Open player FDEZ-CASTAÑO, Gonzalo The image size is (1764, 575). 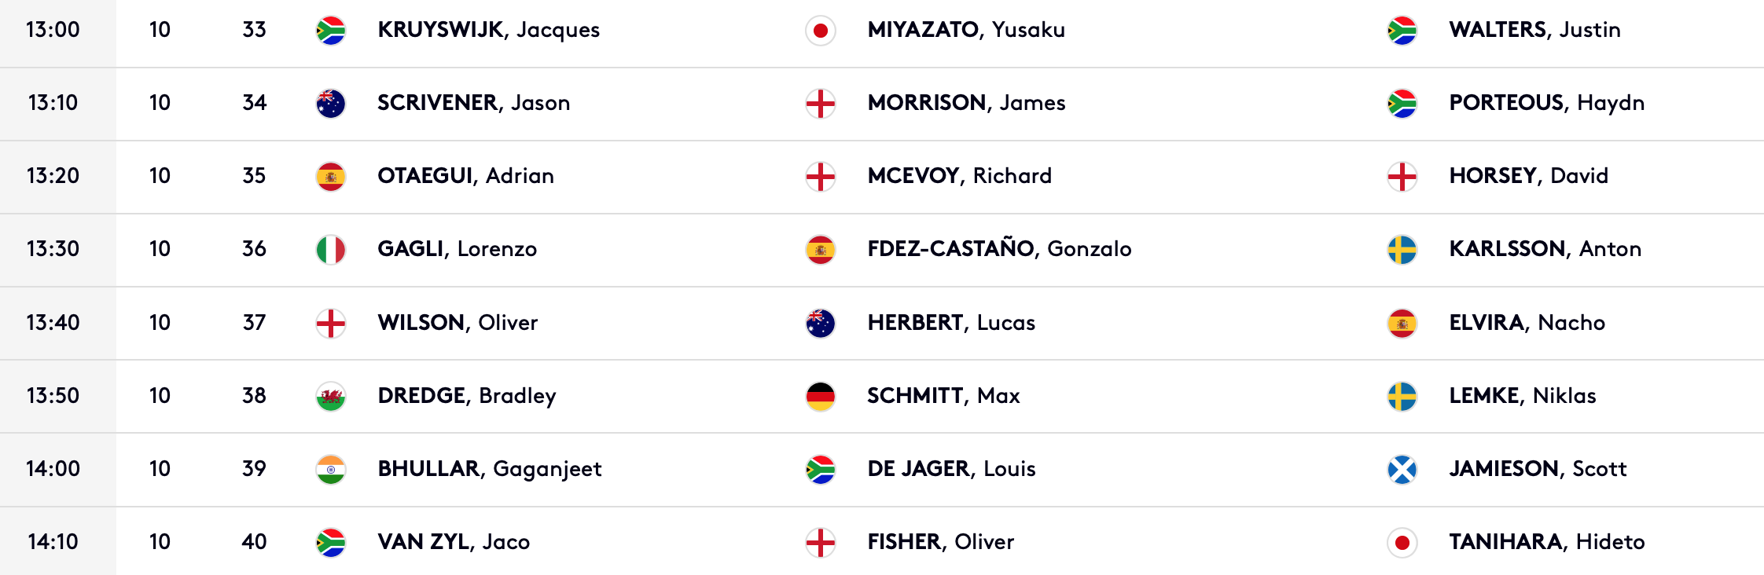pyautogui.click(x=999, y=249)
